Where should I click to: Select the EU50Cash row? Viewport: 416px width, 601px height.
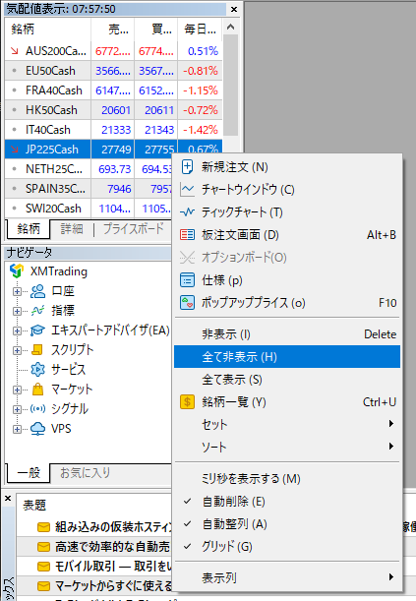coord(114,71)
